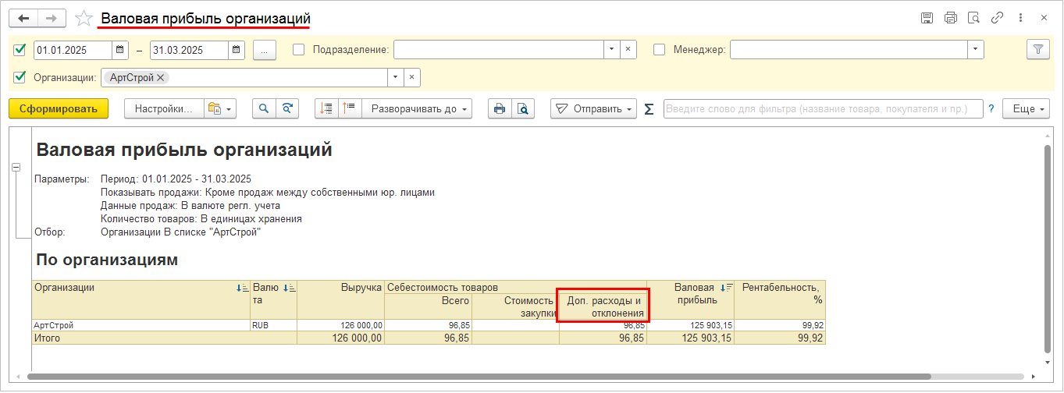
Task: Toggle the period checkbox
Action: point(20,50)
